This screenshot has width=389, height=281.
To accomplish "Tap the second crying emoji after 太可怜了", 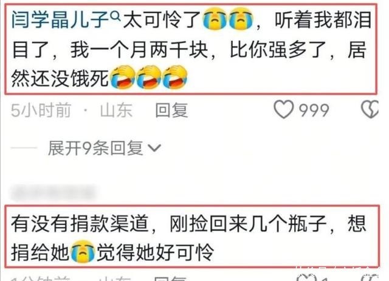I will 241,19.
